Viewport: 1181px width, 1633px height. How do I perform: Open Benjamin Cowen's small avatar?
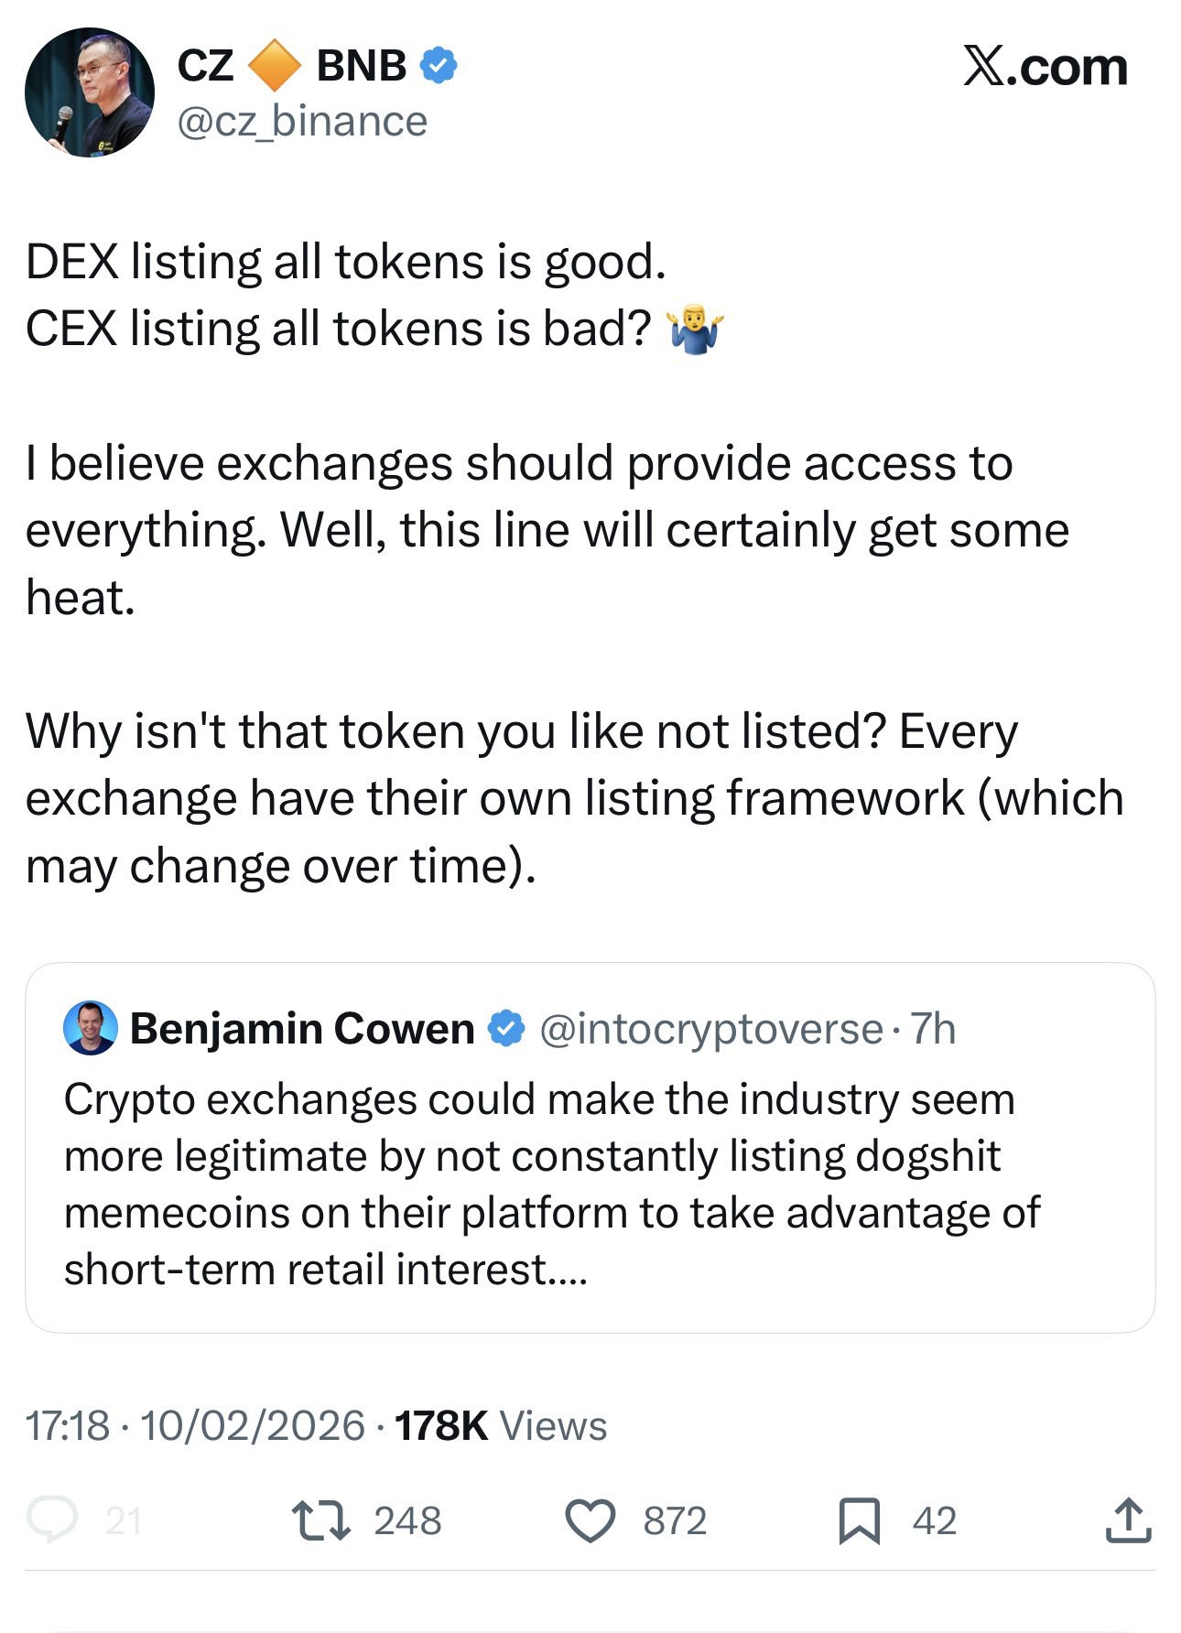click(x=90, y=1028)
